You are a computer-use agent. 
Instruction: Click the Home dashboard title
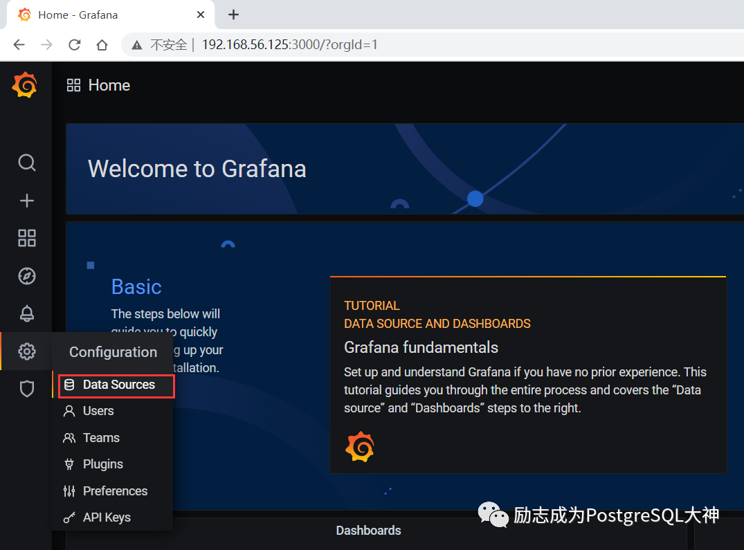tap(109, 85)
